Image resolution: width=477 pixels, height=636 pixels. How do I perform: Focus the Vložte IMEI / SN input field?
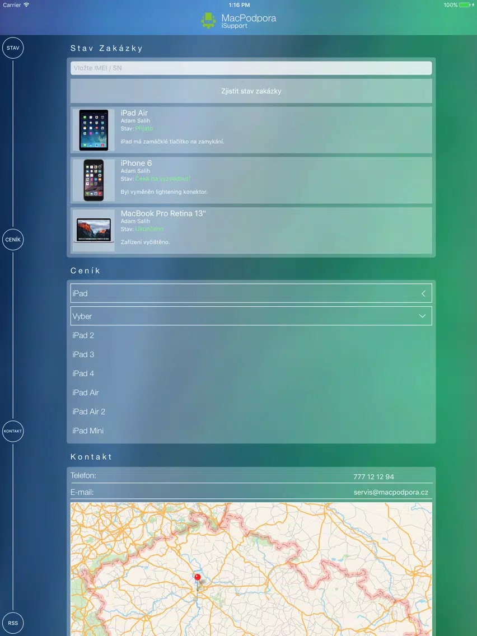(251, 68)
